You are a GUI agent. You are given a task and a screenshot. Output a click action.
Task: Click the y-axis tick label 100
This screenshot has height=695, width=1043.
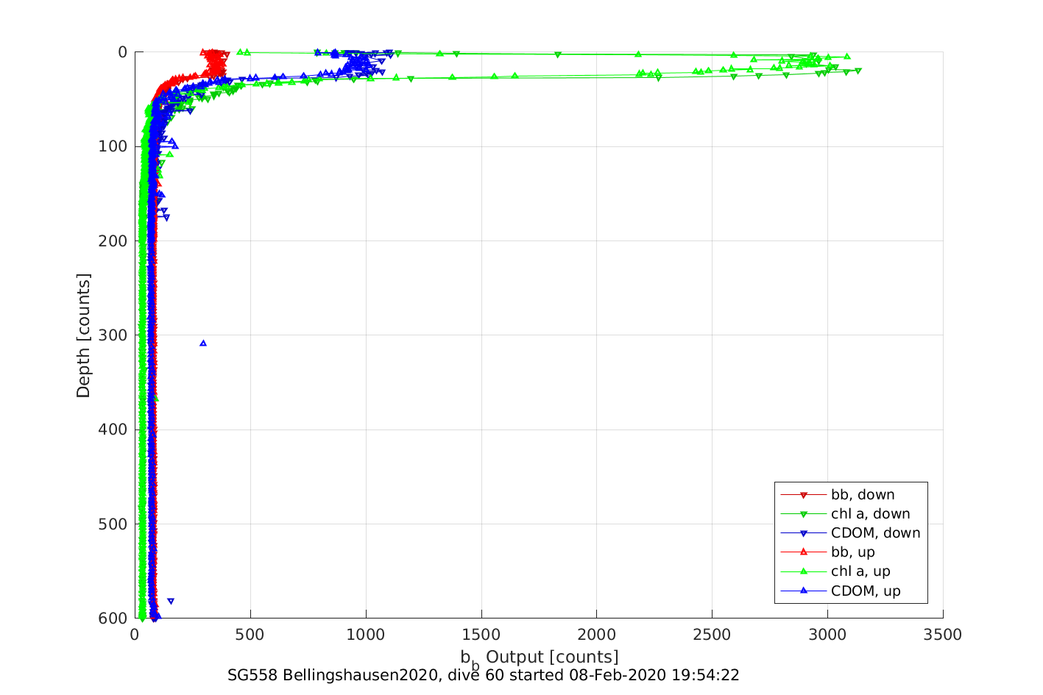113,146
